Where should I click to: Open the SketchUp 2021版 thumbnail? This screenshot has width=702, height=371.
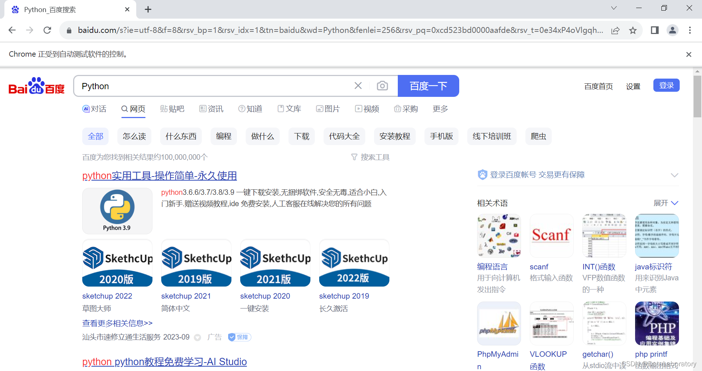[275, 263]
